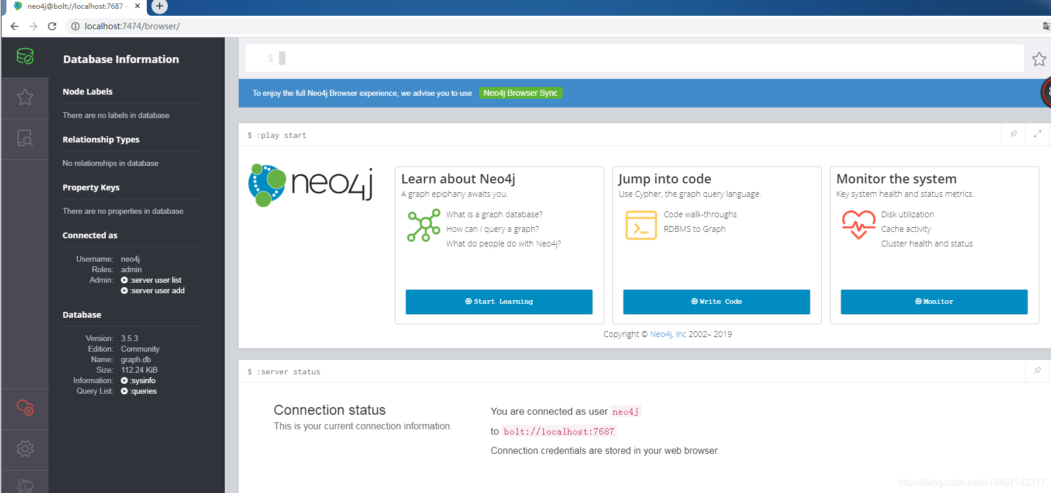Click the database name 'graph.db'
1051x493 pixels.
click(136, 360)
